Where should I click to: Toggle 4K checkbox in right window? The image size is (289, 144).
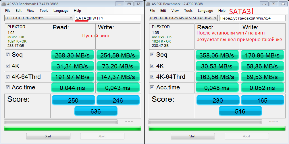(x=152, y=66)
